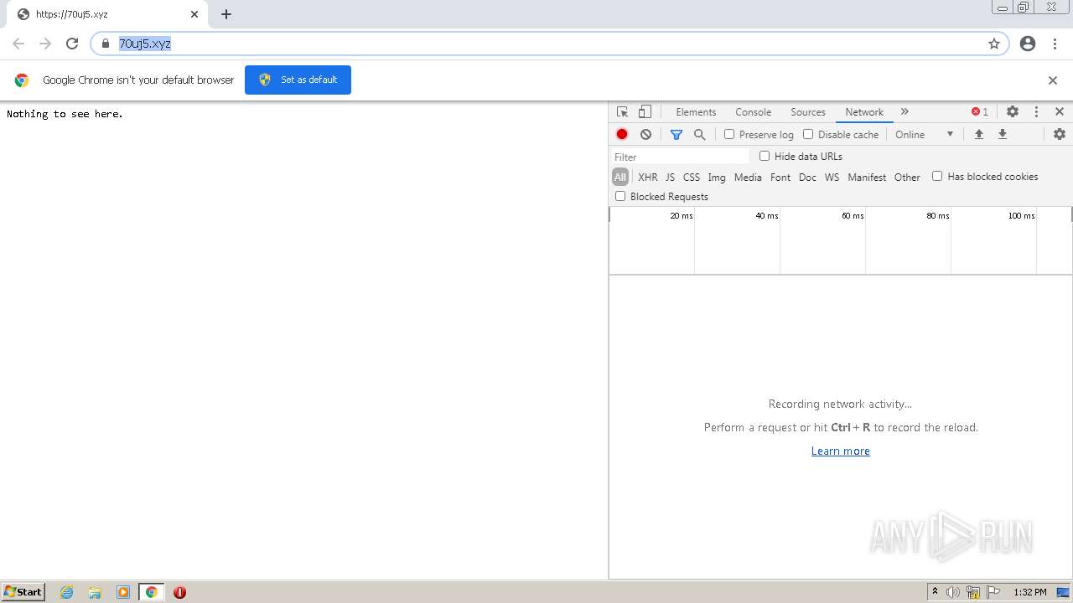Show the error count badge
The image size is (1073, 603).
979,111
